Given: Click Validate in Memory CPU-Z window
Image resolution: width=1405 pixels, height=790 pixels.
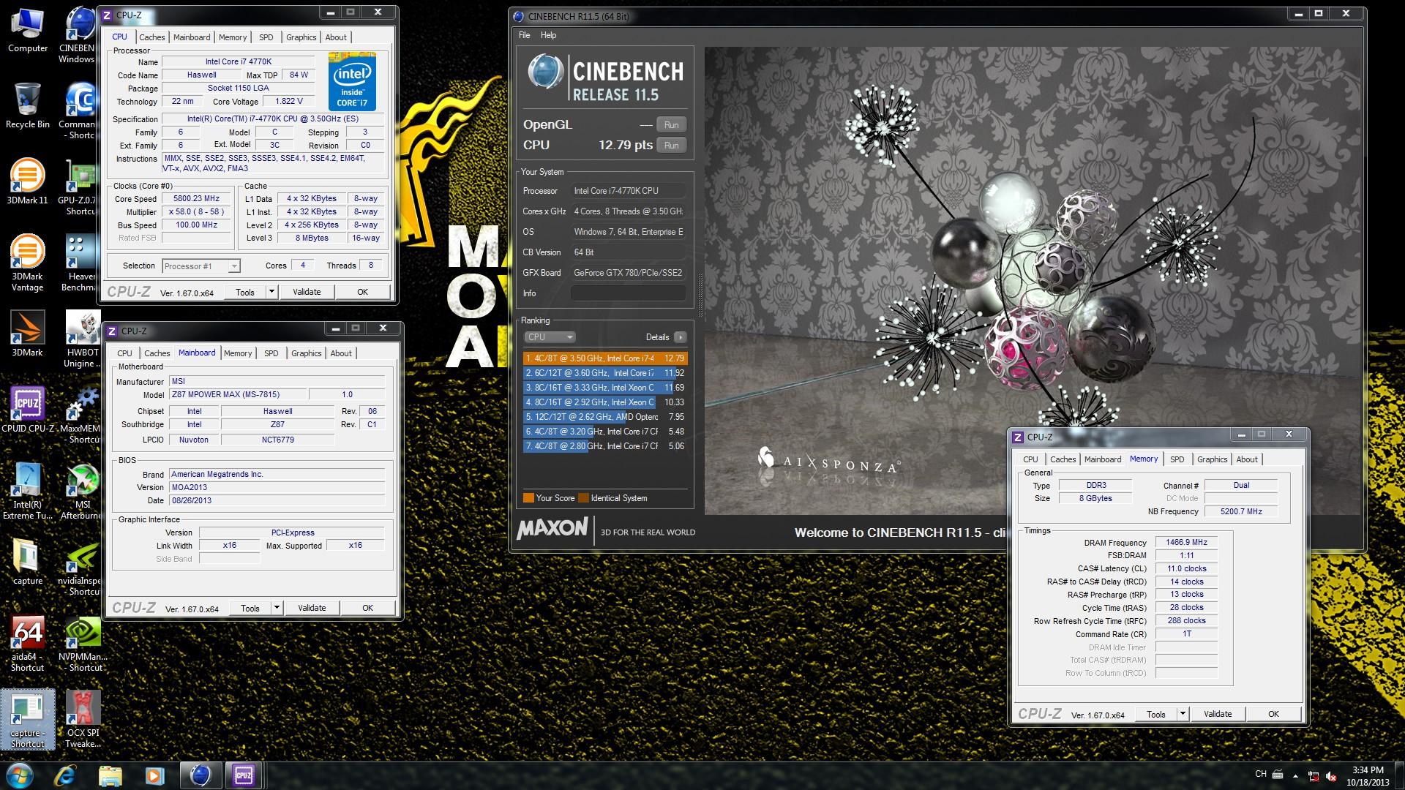Looking at the screenshot, I should point(1218,714).
